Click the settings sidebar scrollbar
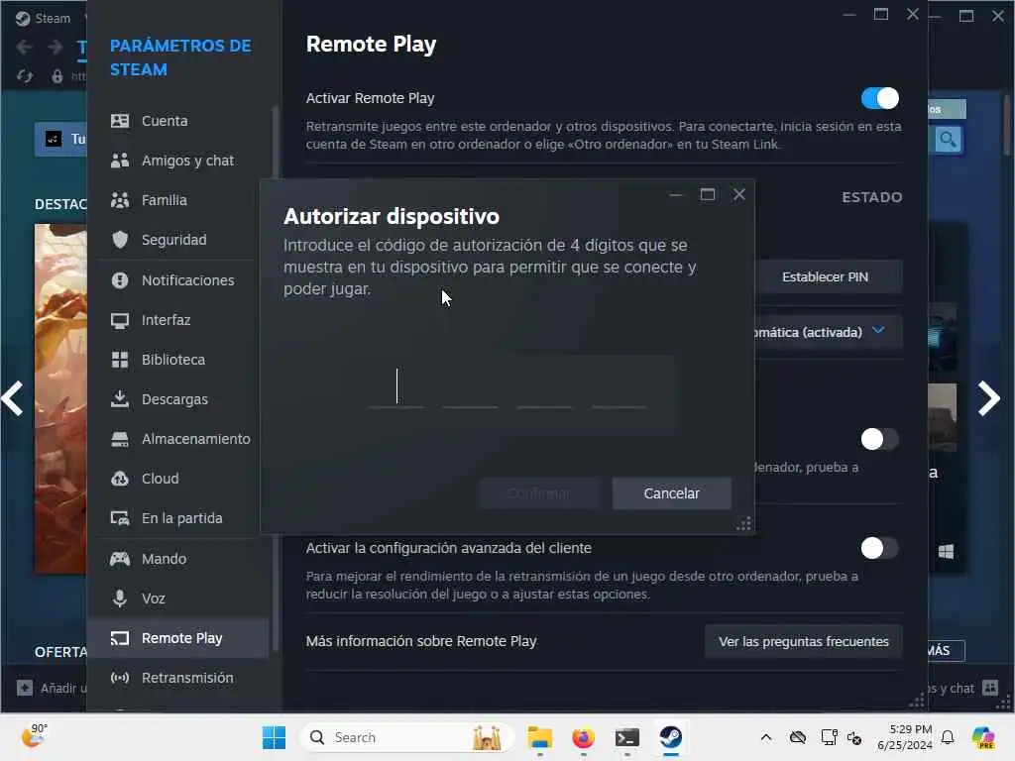Viewport: 1015px width, 761px height. coord(276,379)
